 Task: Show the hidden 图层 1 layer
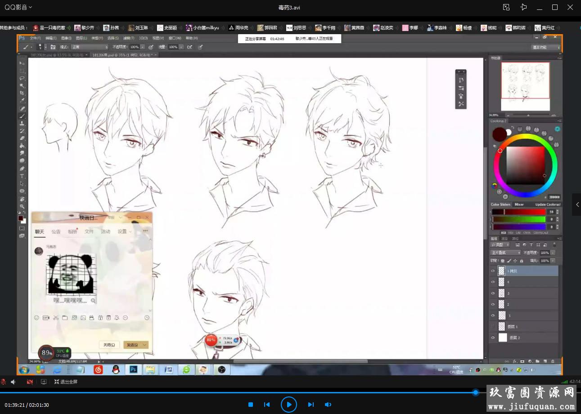pyautogui.click(x=493, y=327)
